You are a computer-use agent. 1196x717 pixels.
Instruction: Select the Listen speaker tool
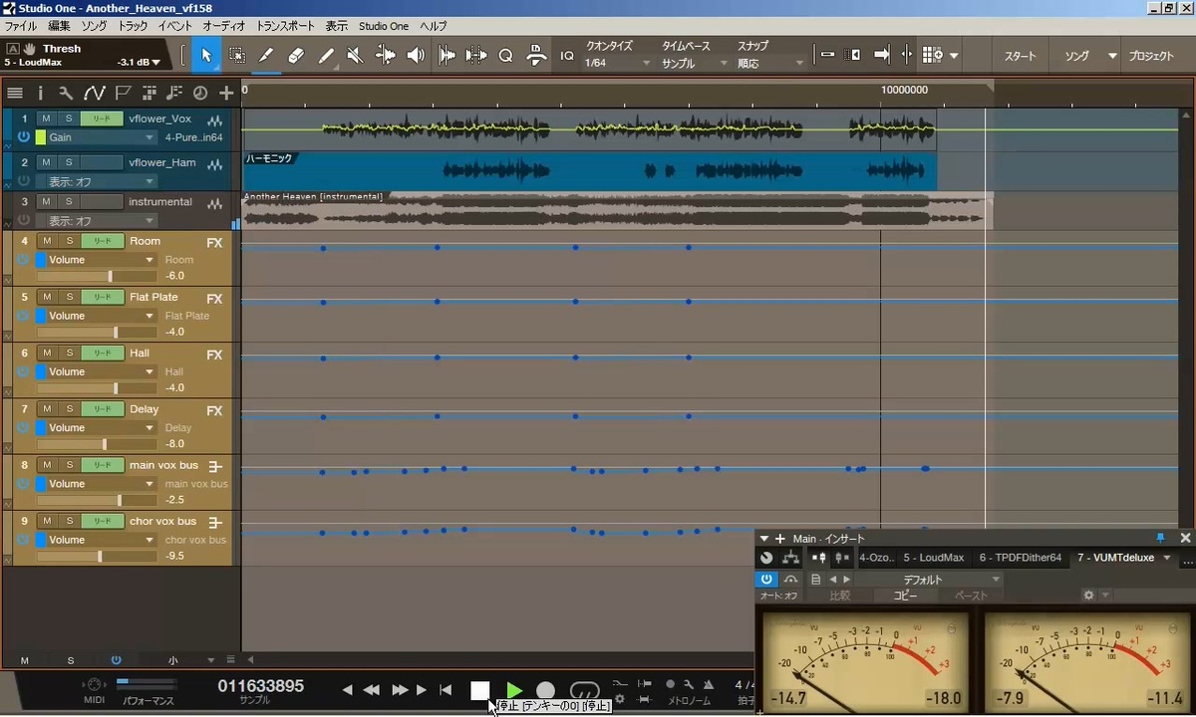pos(416,56)
